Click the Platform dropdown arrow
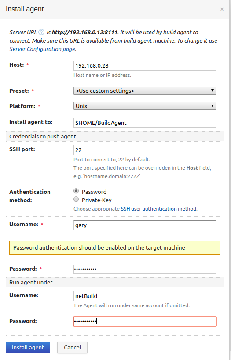The width and height of the screenshot is (231, 360). [x=213, y=106]
